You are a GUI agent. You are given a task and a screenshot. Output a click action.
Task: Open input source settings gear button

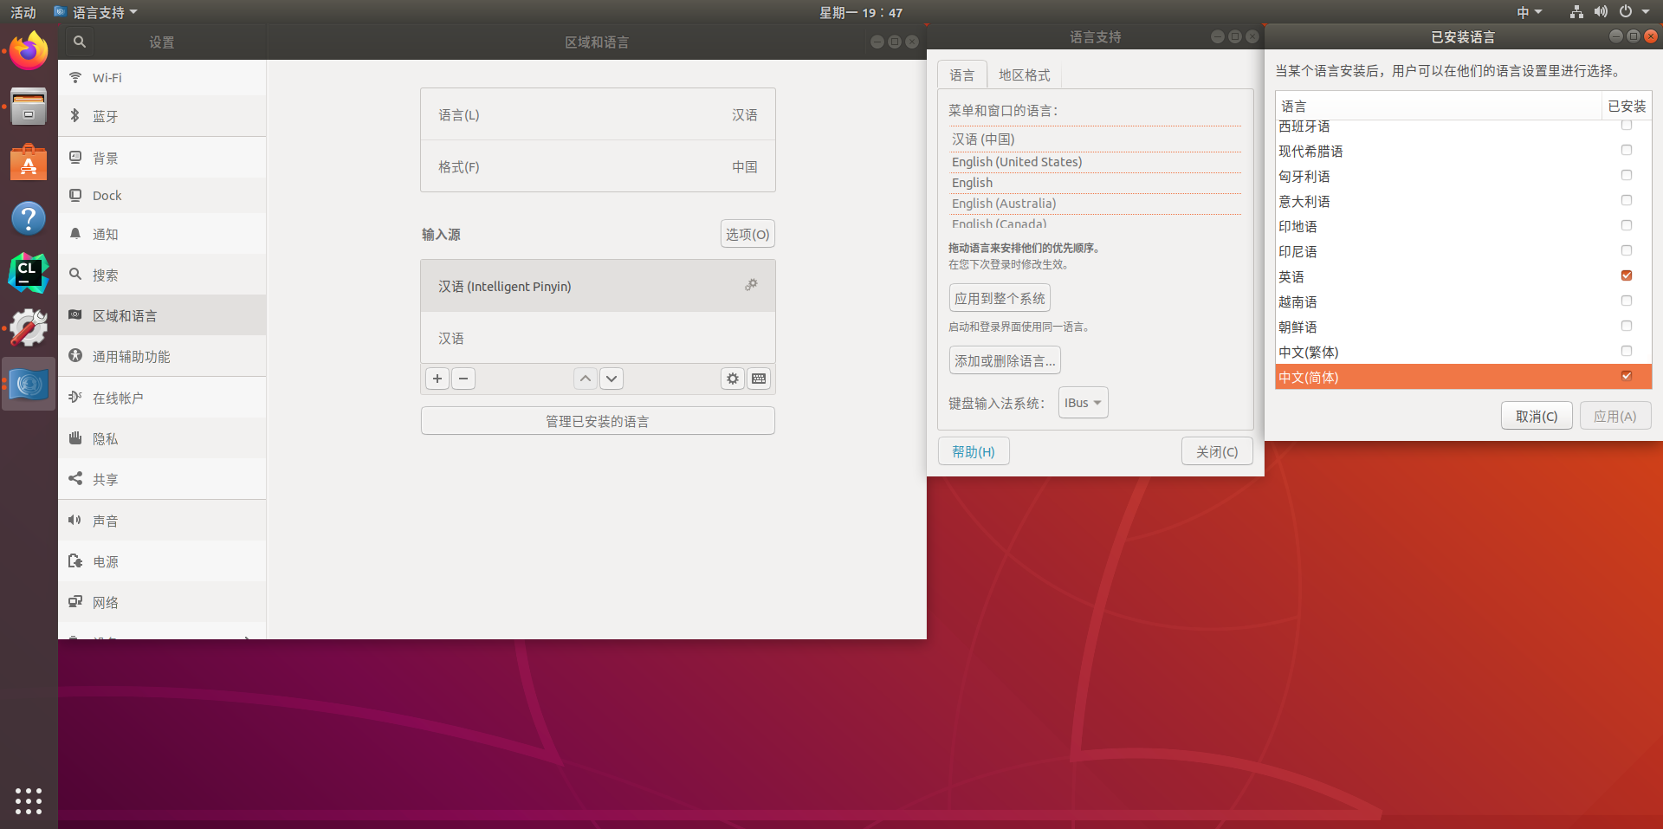[733, 379]
